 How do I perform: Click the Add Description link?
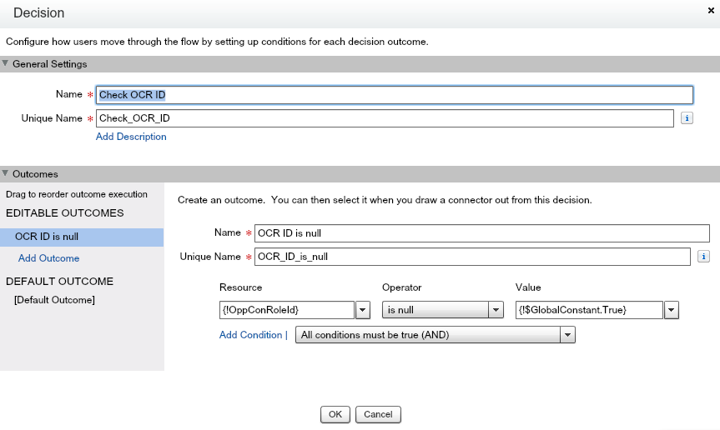[131, 137]
